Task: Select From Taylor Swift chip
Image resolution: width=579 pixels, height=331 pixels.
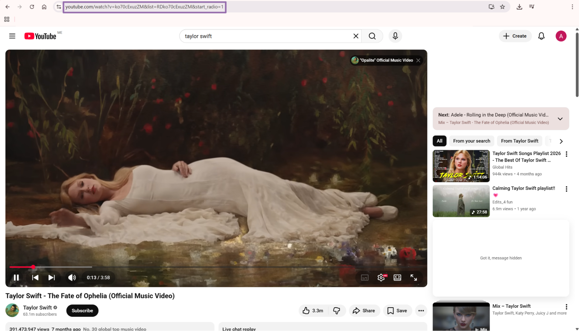Action: [520, 141]
